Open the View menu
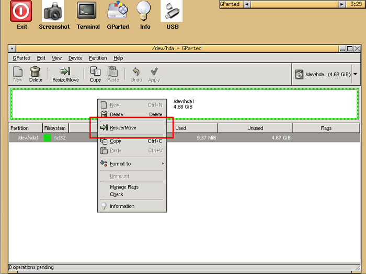 [x=56, y=58]
